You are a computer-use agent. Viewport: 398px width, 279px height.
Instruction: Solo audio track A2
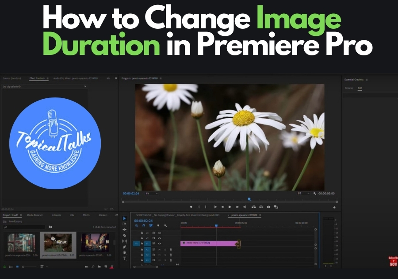tap(165, 255)
